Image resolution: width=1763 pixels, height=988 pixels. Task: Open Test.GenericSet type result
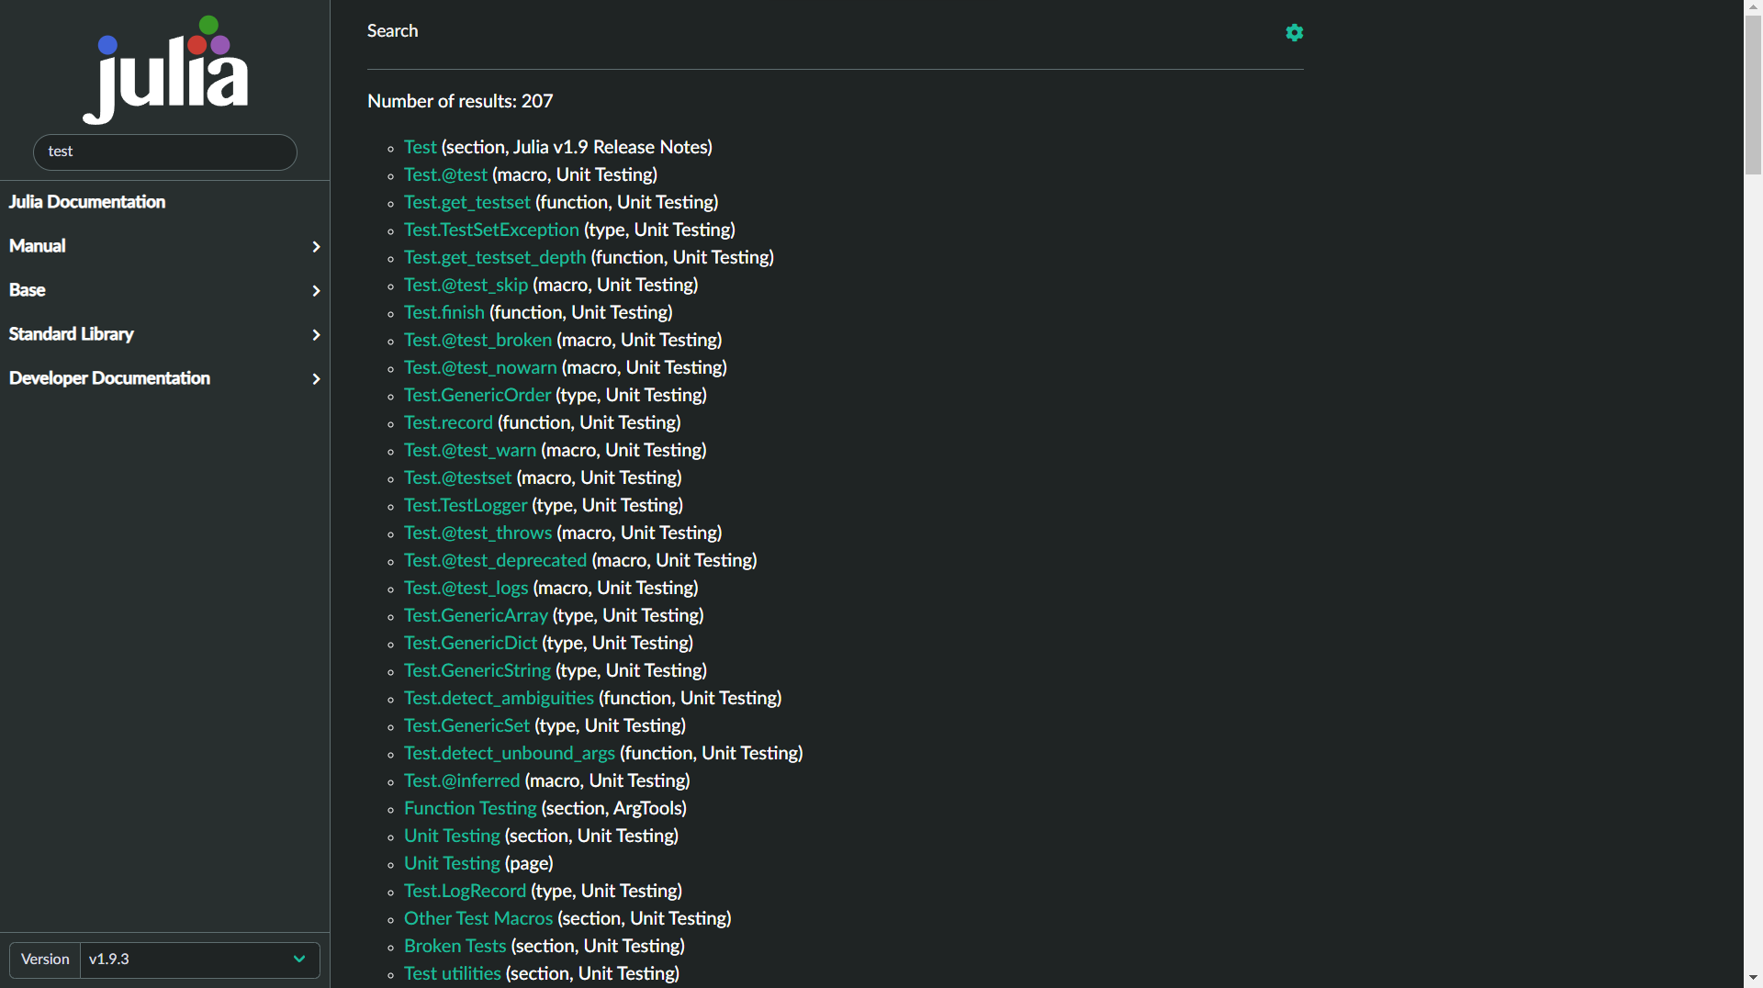(x=466, y=726)
